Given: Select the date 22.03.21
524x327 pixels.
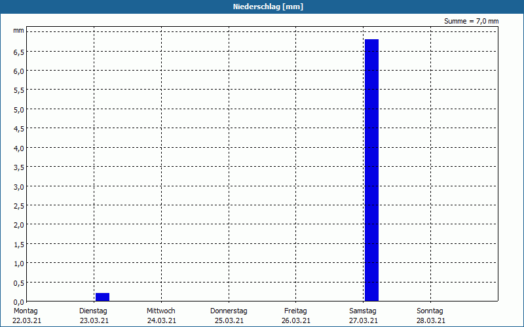Looking at the screenshot, I should [x=27, y=321].
